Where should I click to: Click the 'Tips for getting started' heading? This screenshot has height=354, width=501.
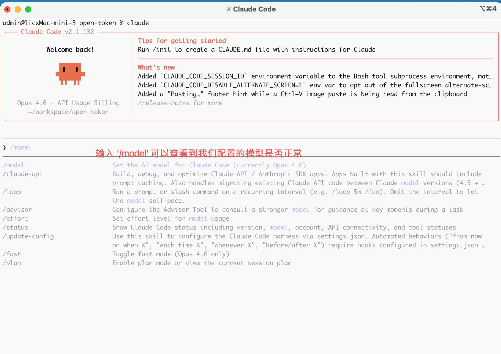[x=182, y=41]
